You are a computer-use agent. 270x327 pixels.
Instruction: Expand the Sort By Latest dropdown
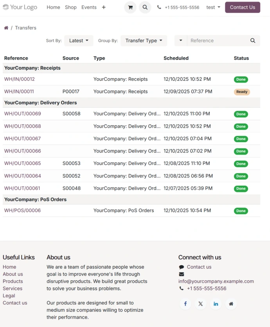(79, 41)
